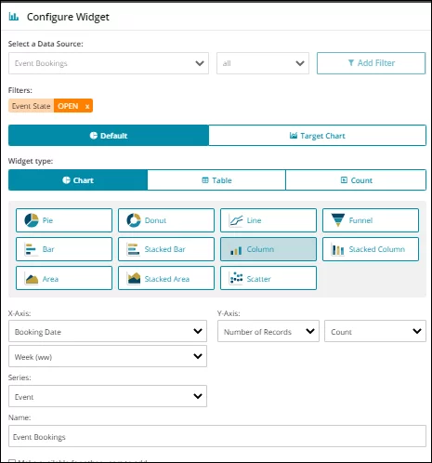Screen dimensions: 432x463
Task: Switch to the Target Chart tab
Action: pos(318,136)
